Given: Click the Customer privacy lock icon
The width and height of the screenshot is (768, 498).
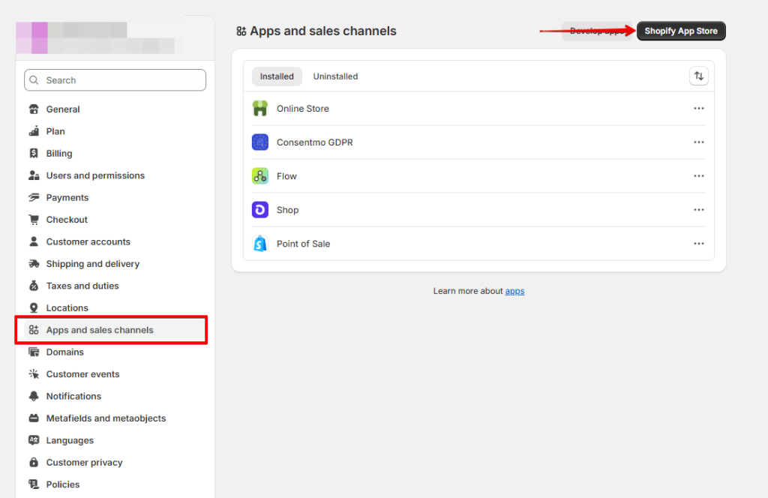Looking at the screenshot, I should (x=34, y=462).
